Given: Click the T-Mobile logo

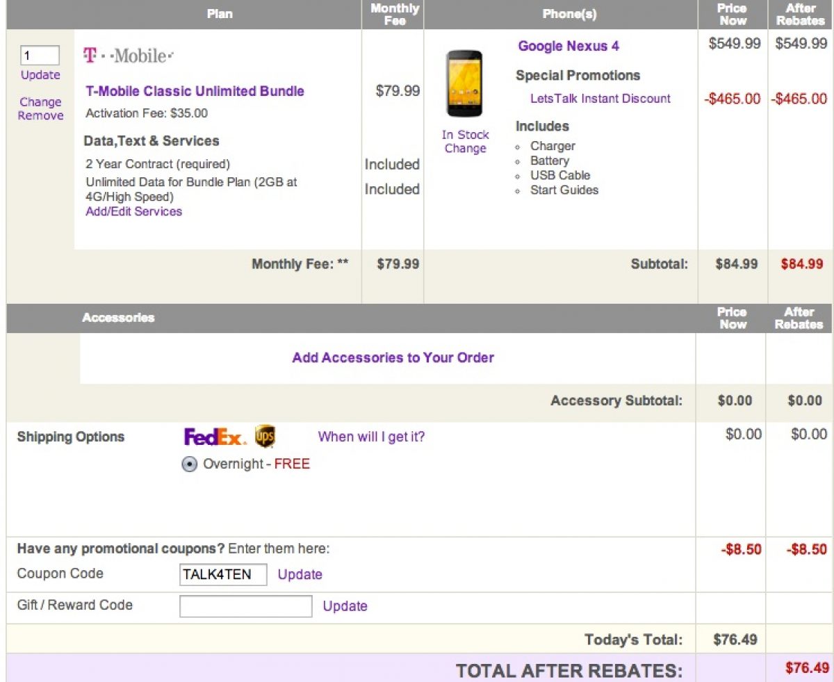Looking at the screenshot, I should [129, 56].
